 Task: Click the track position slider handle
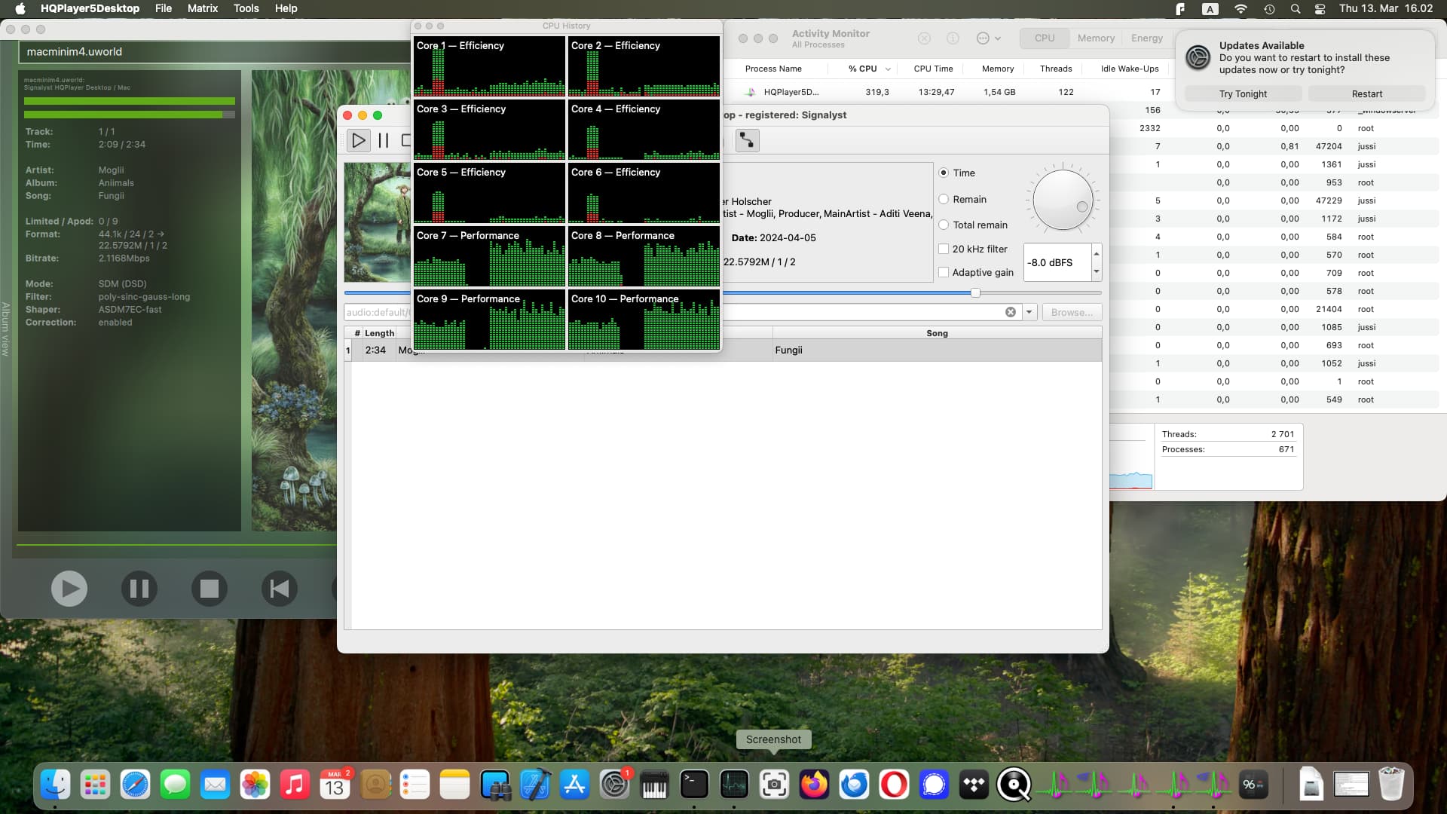pos(975,292)
